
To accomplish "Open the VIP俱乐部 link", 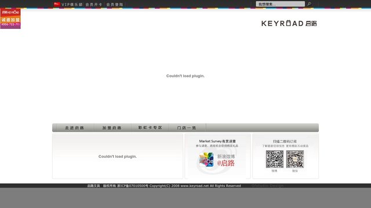I will point(72,5).
